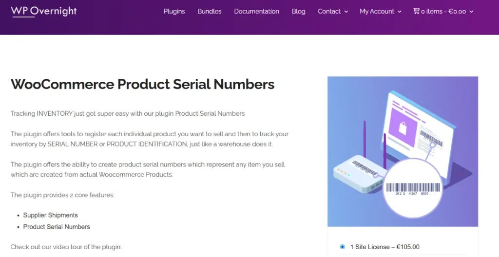Image resolution: width=499 pixels, height=257 pixels.
Task: Click the "Supplier Shipments" bullet item
Action: 51,215
